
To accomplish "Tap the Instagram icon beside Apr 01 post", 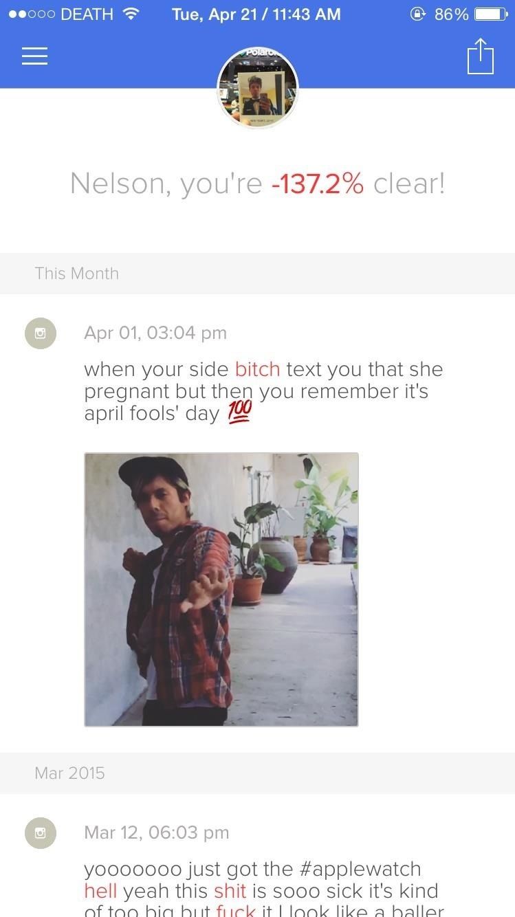I will click(40, 333).
